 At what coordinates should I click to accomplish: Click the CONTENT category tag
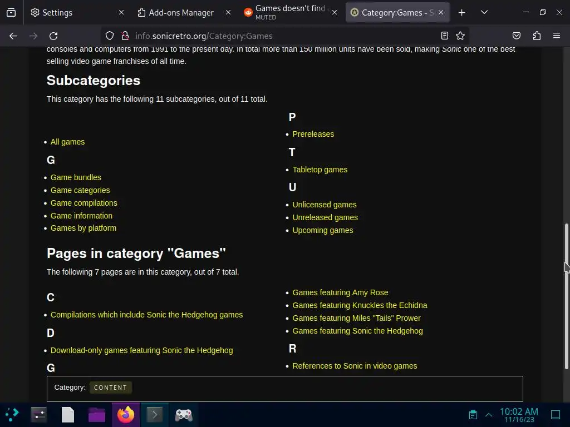click(111, 388)
